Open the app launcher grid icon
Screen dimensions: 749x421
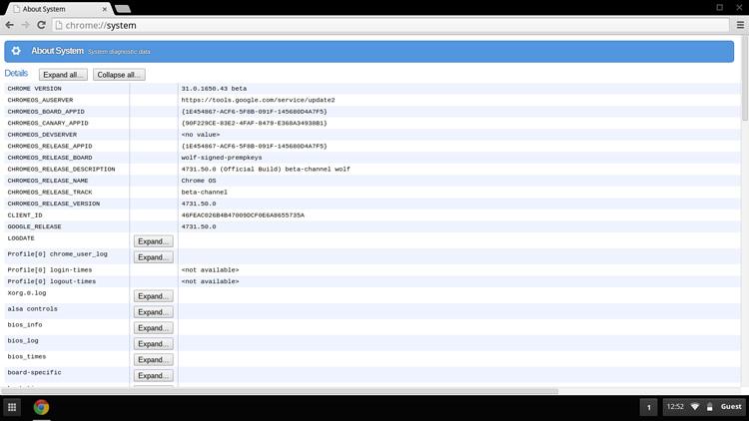12,407
